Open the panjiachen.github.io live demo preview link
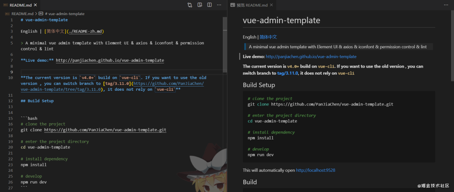This screenshot has height=192, width=454. click(311, 56)
